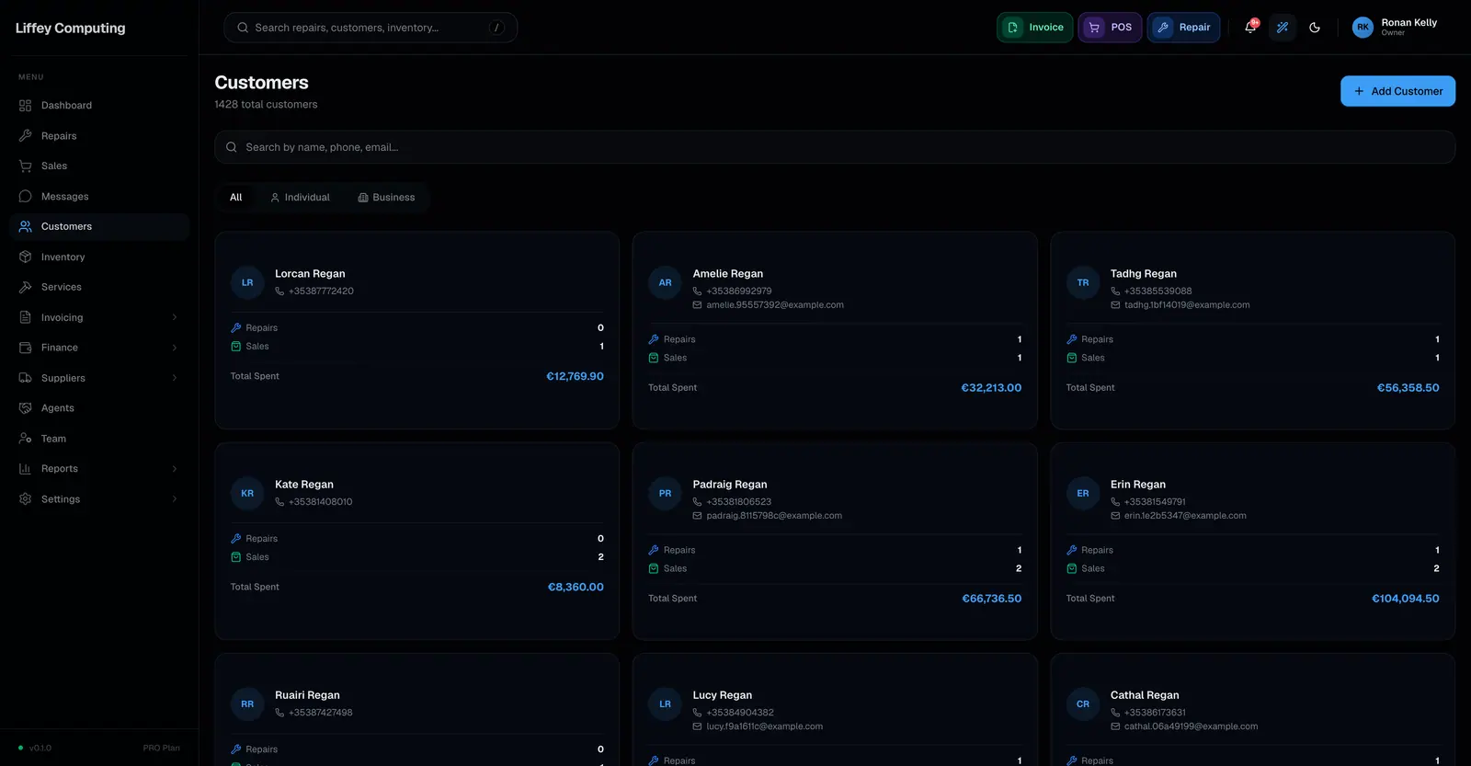Click the POS button in header
This screenshot has height=766, width=1471.
click(1111, 28)
